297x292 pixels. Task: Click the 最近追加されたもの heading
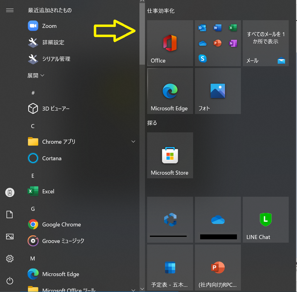pos(50,10)
